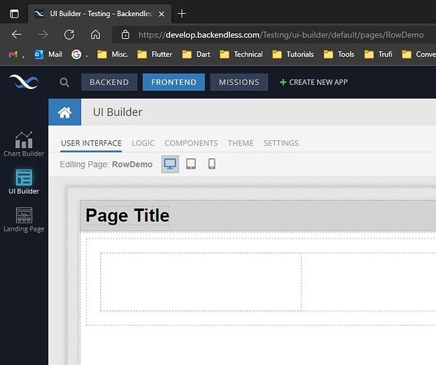Image resolution: width=436 pixels, height=365 pixels.
Task: Click the search magnifier icon
Action: [x=64, y=82]
